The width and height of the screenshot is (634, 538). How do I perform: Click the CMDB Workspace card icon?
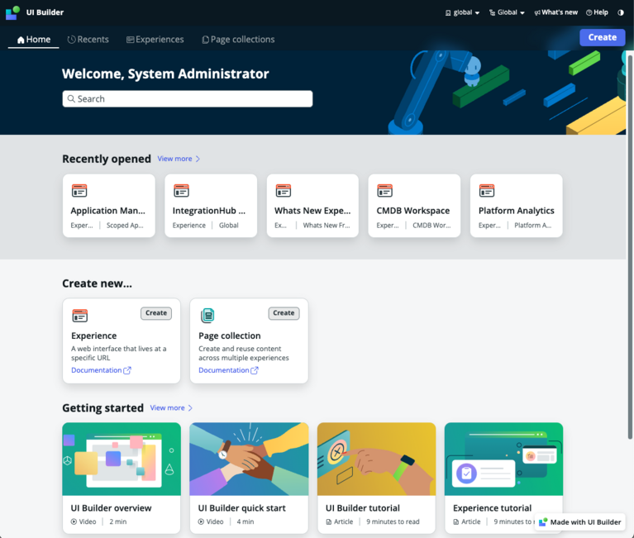tap(384, 190)
